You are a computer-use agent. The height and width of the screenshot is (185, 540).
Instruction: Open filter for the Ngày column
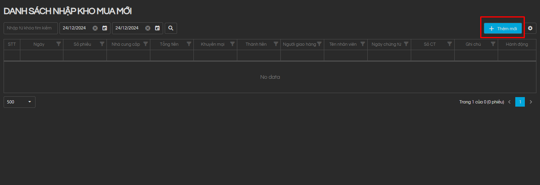(59, 44)
